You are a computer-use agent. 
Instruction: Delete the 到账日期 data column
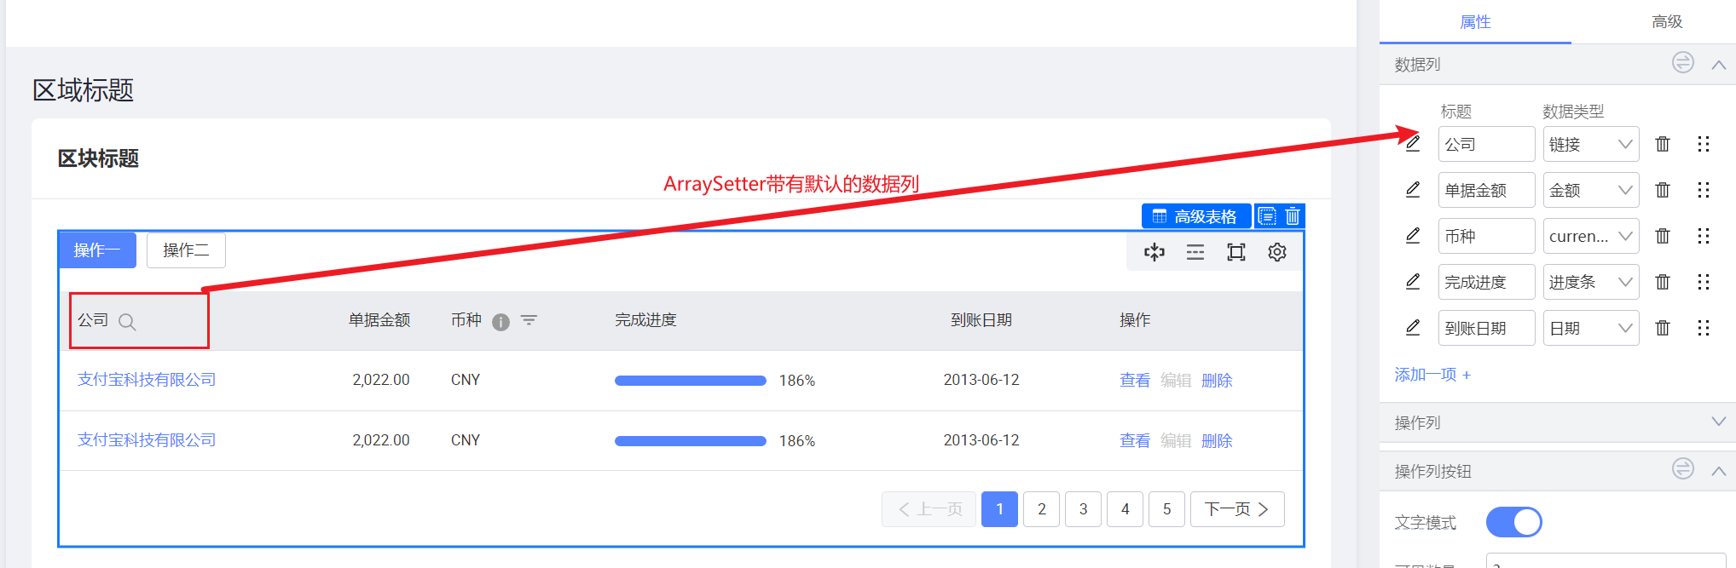[x=1663, y=328]
